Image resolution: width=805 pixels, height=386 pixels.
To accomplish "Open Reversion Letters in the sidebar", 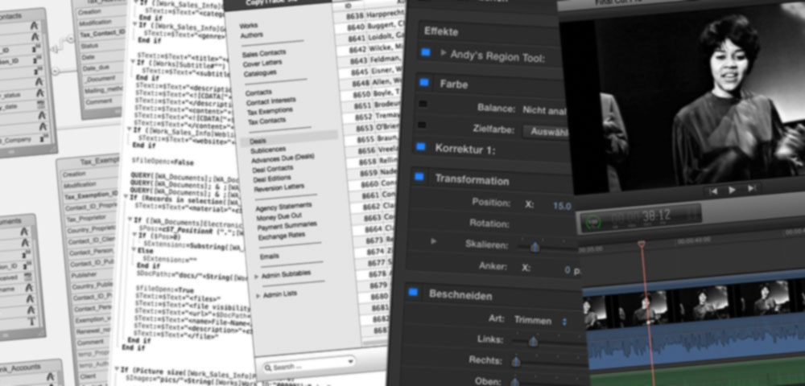I will (280, 187).
